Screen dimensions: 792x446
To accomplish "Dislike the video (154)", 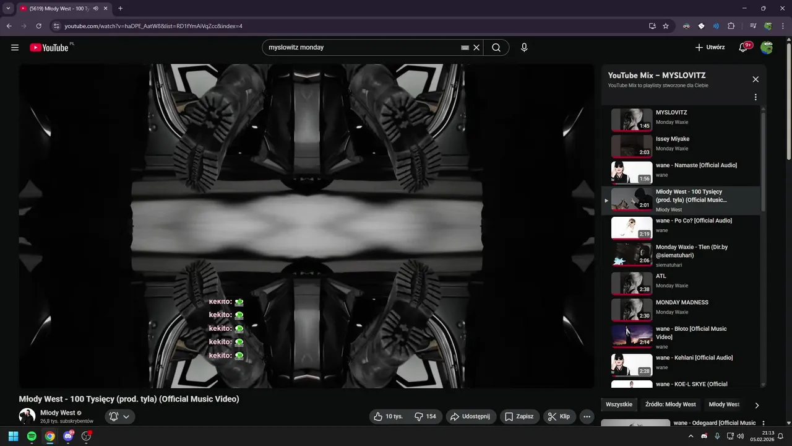I will (x=425, y=417).
